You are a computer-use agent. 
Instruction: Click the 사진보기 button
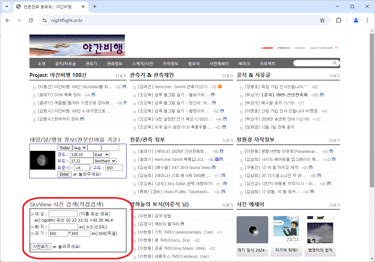pyautogui.click(x=41, y=246)
